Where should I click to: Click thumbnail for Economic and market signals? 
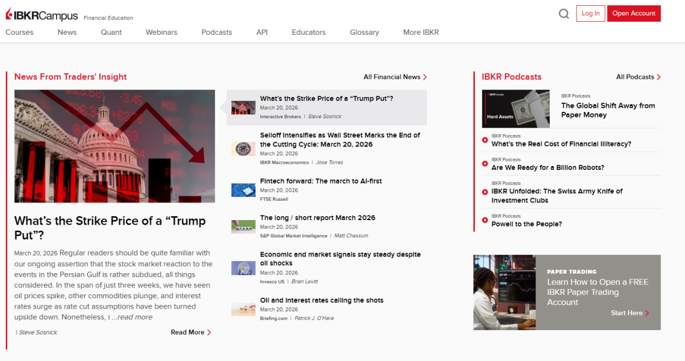pyautogui.click(x=243, y=268)
